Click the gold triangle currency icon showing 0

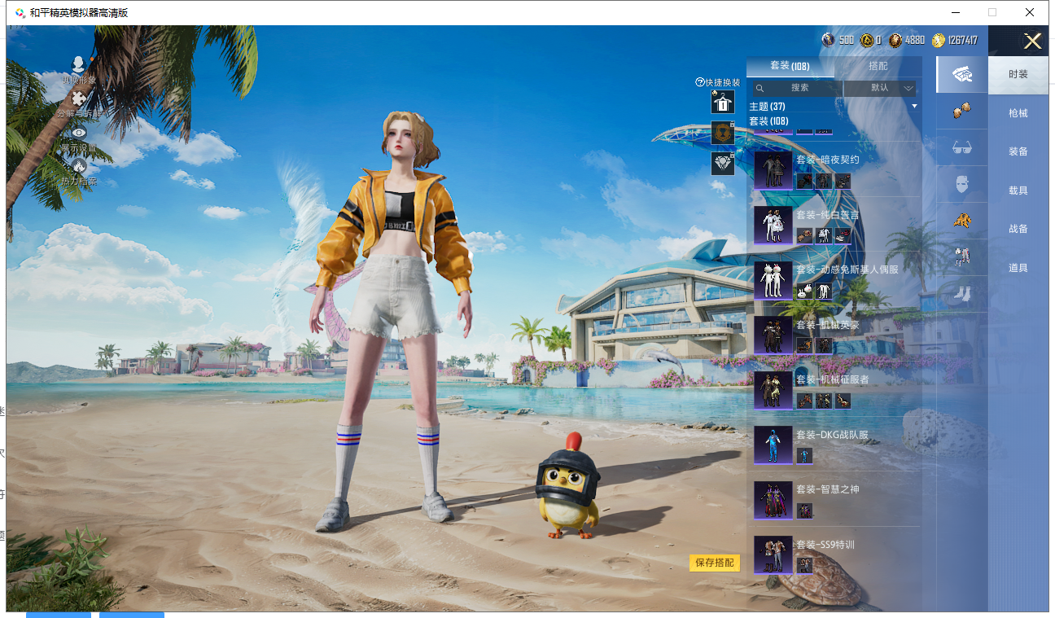867,40
